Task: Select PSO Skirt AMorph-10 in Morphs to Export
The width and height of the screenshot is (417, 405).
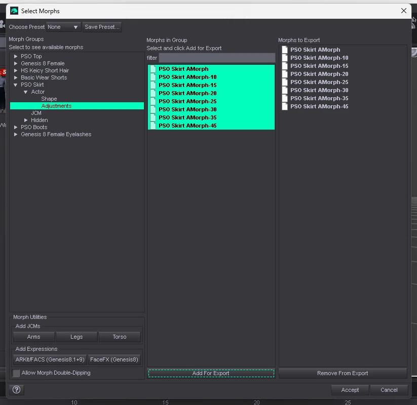Action: point(319,58)
